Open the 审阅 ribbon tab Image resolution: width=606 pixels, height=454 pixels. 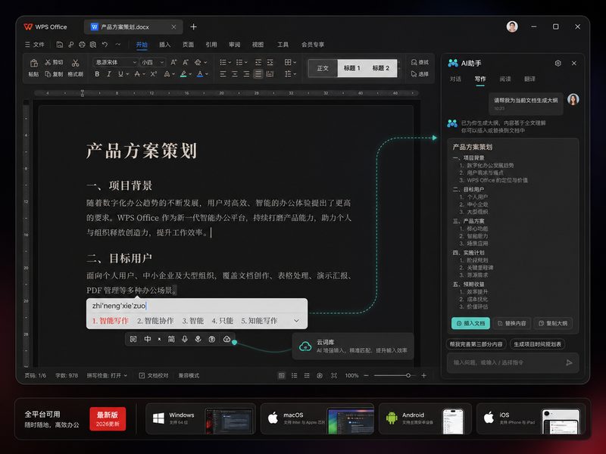point(234,45)
